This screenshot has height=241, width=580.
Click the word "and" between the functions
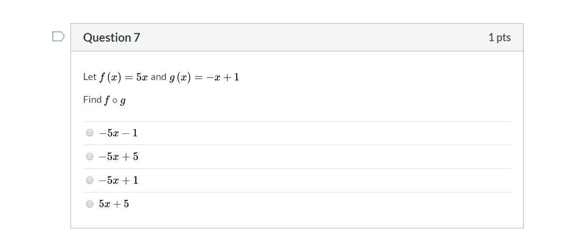pos(158,77)
